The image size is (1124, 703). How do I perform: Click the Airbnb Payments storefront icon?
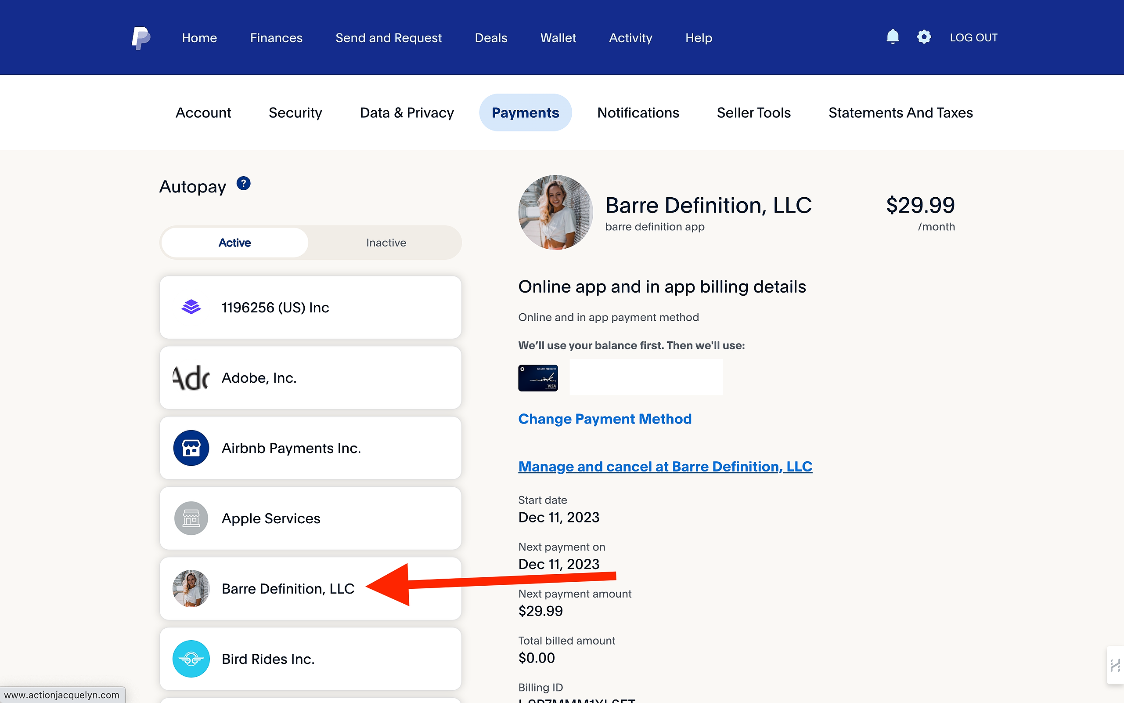pyautogui.click(x=191, y=448)
